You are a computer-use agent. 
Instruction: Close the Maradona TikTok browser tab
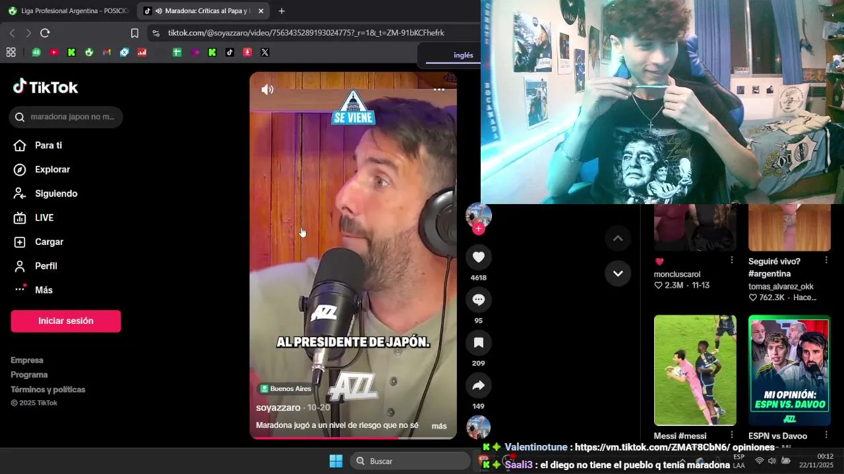(260, 11)
